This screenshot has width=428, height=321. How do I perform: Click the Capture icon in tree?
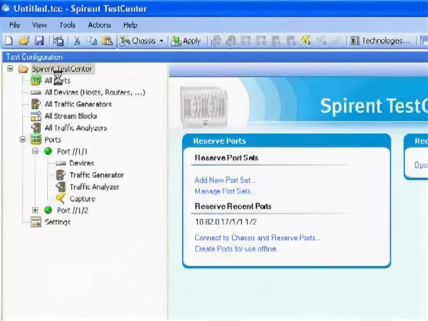point(61,198)
